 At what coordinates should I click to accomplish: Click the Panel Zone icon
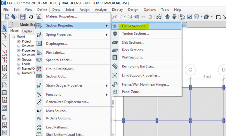[115, 92]
